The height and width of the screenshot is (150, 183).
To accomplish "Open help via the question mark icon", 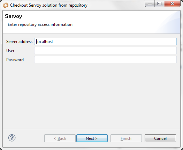I will (12, 138).
